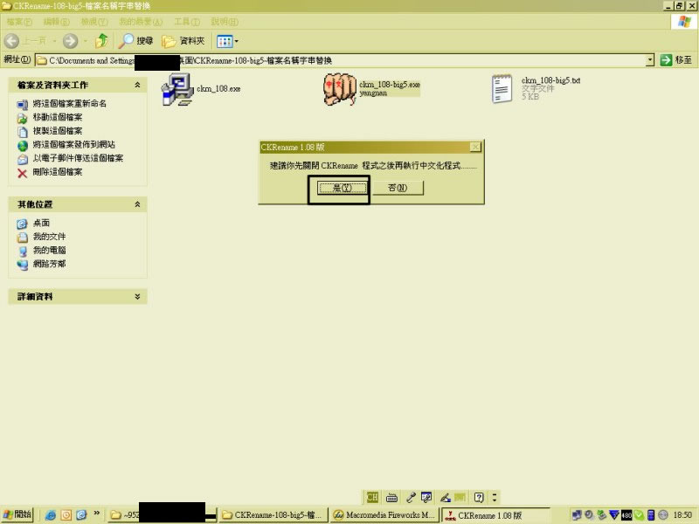Image resolution: width=699 pixels, height=524 pixels.
Task: Open the forward button history dropdown arrow
Action: [85, 41]
